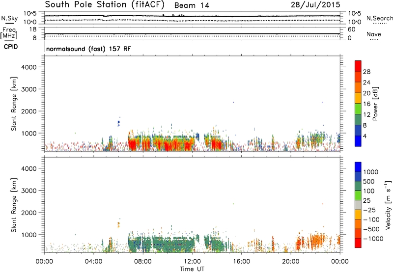Click the 'N.Search' legend label
Image resolution: width=393 pixels, height=272 pixels.
click(x=379, y=18)
